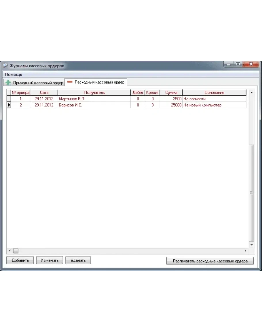262x332 pixels.
Task: Select the Мартынов В.П. recipient cell
Action: tap(94, 99)
